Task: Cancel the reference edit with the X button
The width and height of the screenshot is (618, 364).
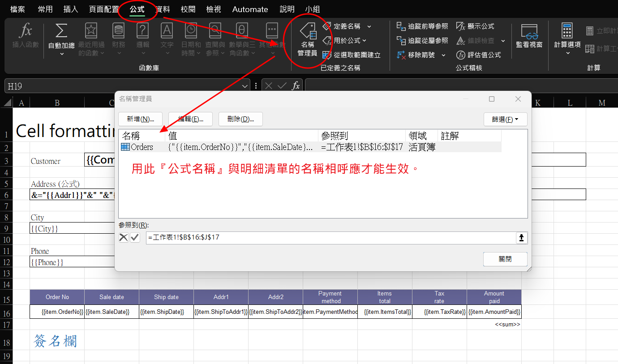Action: pyautogui.click(x=124, y=238)
